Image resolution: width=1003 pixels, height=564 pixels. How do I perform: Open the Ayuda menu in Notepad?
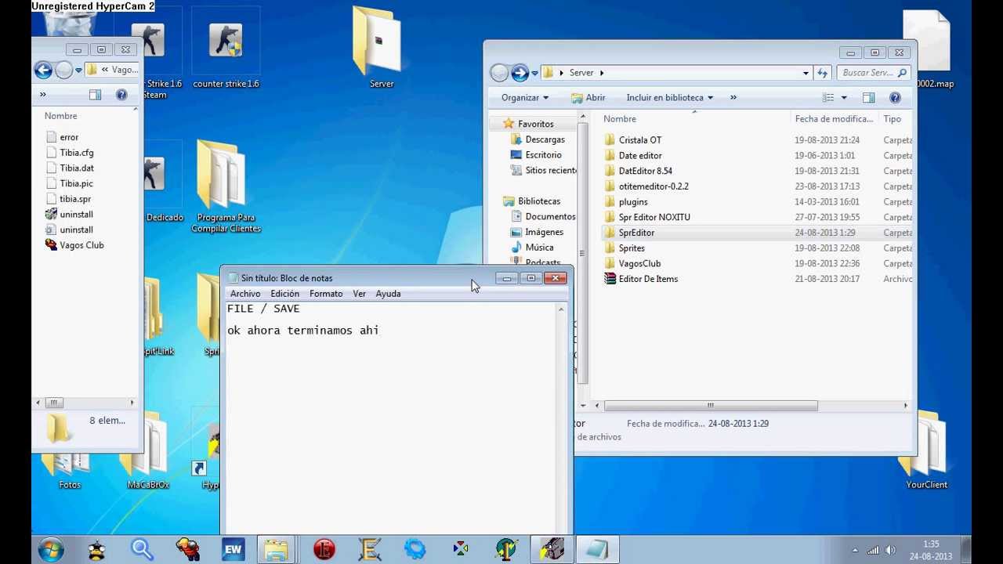[388, 294]
